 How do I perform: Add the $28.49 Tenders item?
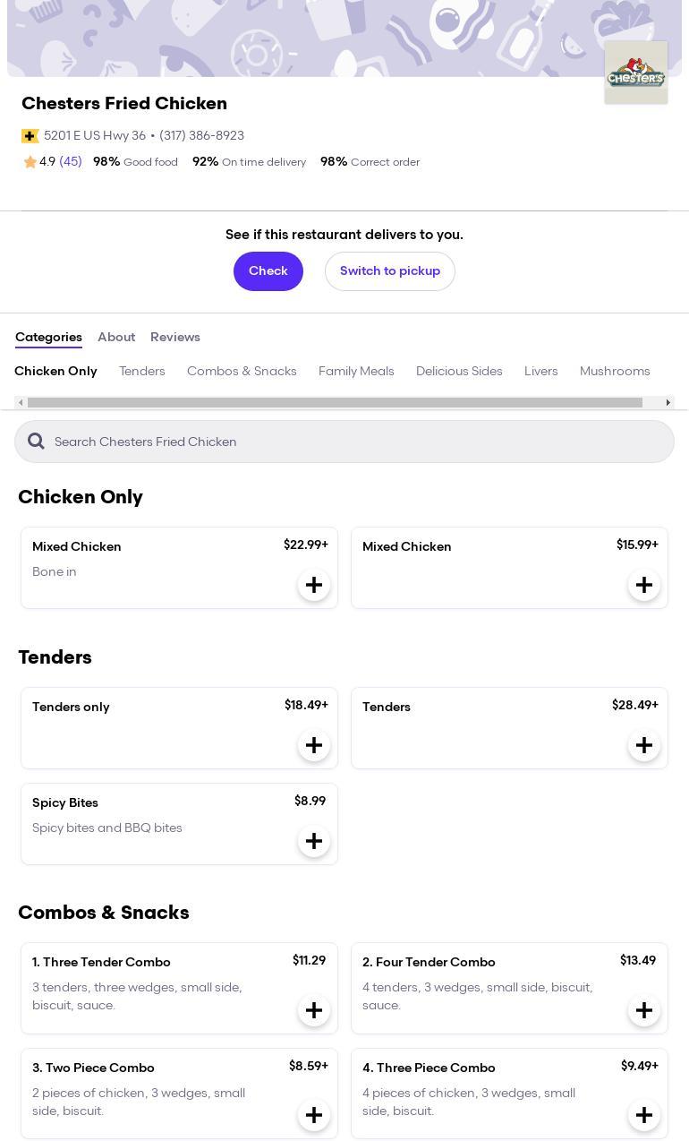pos(644,745)
